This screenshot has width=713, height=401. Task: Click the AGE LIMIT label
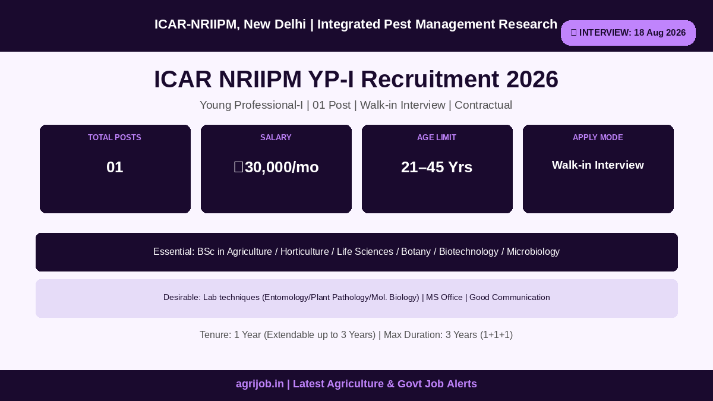click(x=437, y=137)
